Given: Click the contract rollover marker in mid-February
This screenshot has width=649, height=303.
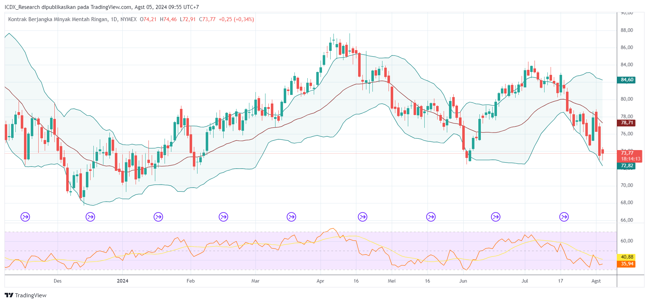Looking at the screenshot, I should coord(223,217).
